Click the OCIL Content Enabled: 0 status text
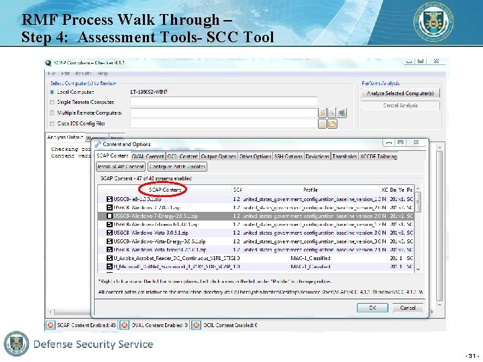Viewport: 483px width, 362px height. tap(230, 325)
